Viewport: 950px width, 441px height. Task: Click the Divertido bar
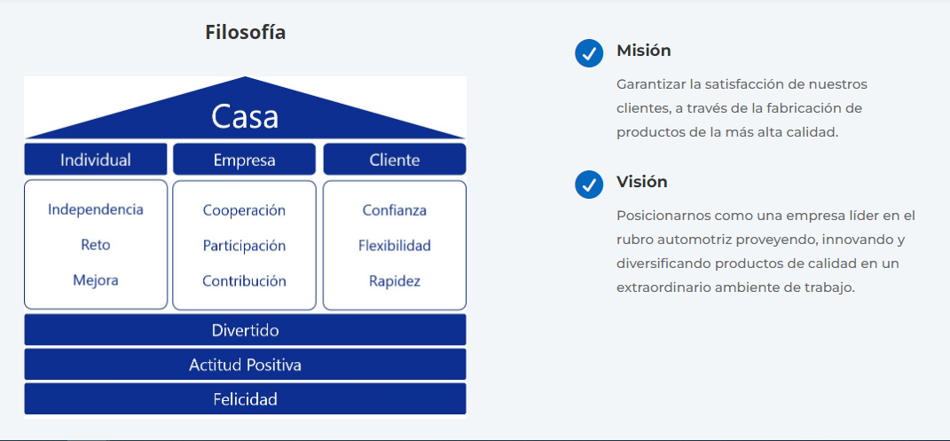(245, 330)
